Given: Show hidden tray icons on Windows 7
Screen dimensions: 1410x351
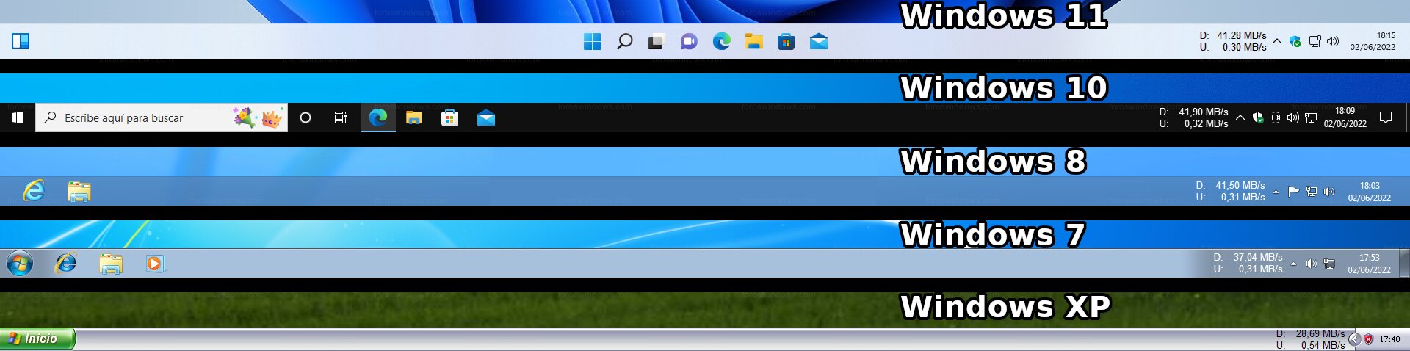Looking at the screenshot, I should [1293, 264].
